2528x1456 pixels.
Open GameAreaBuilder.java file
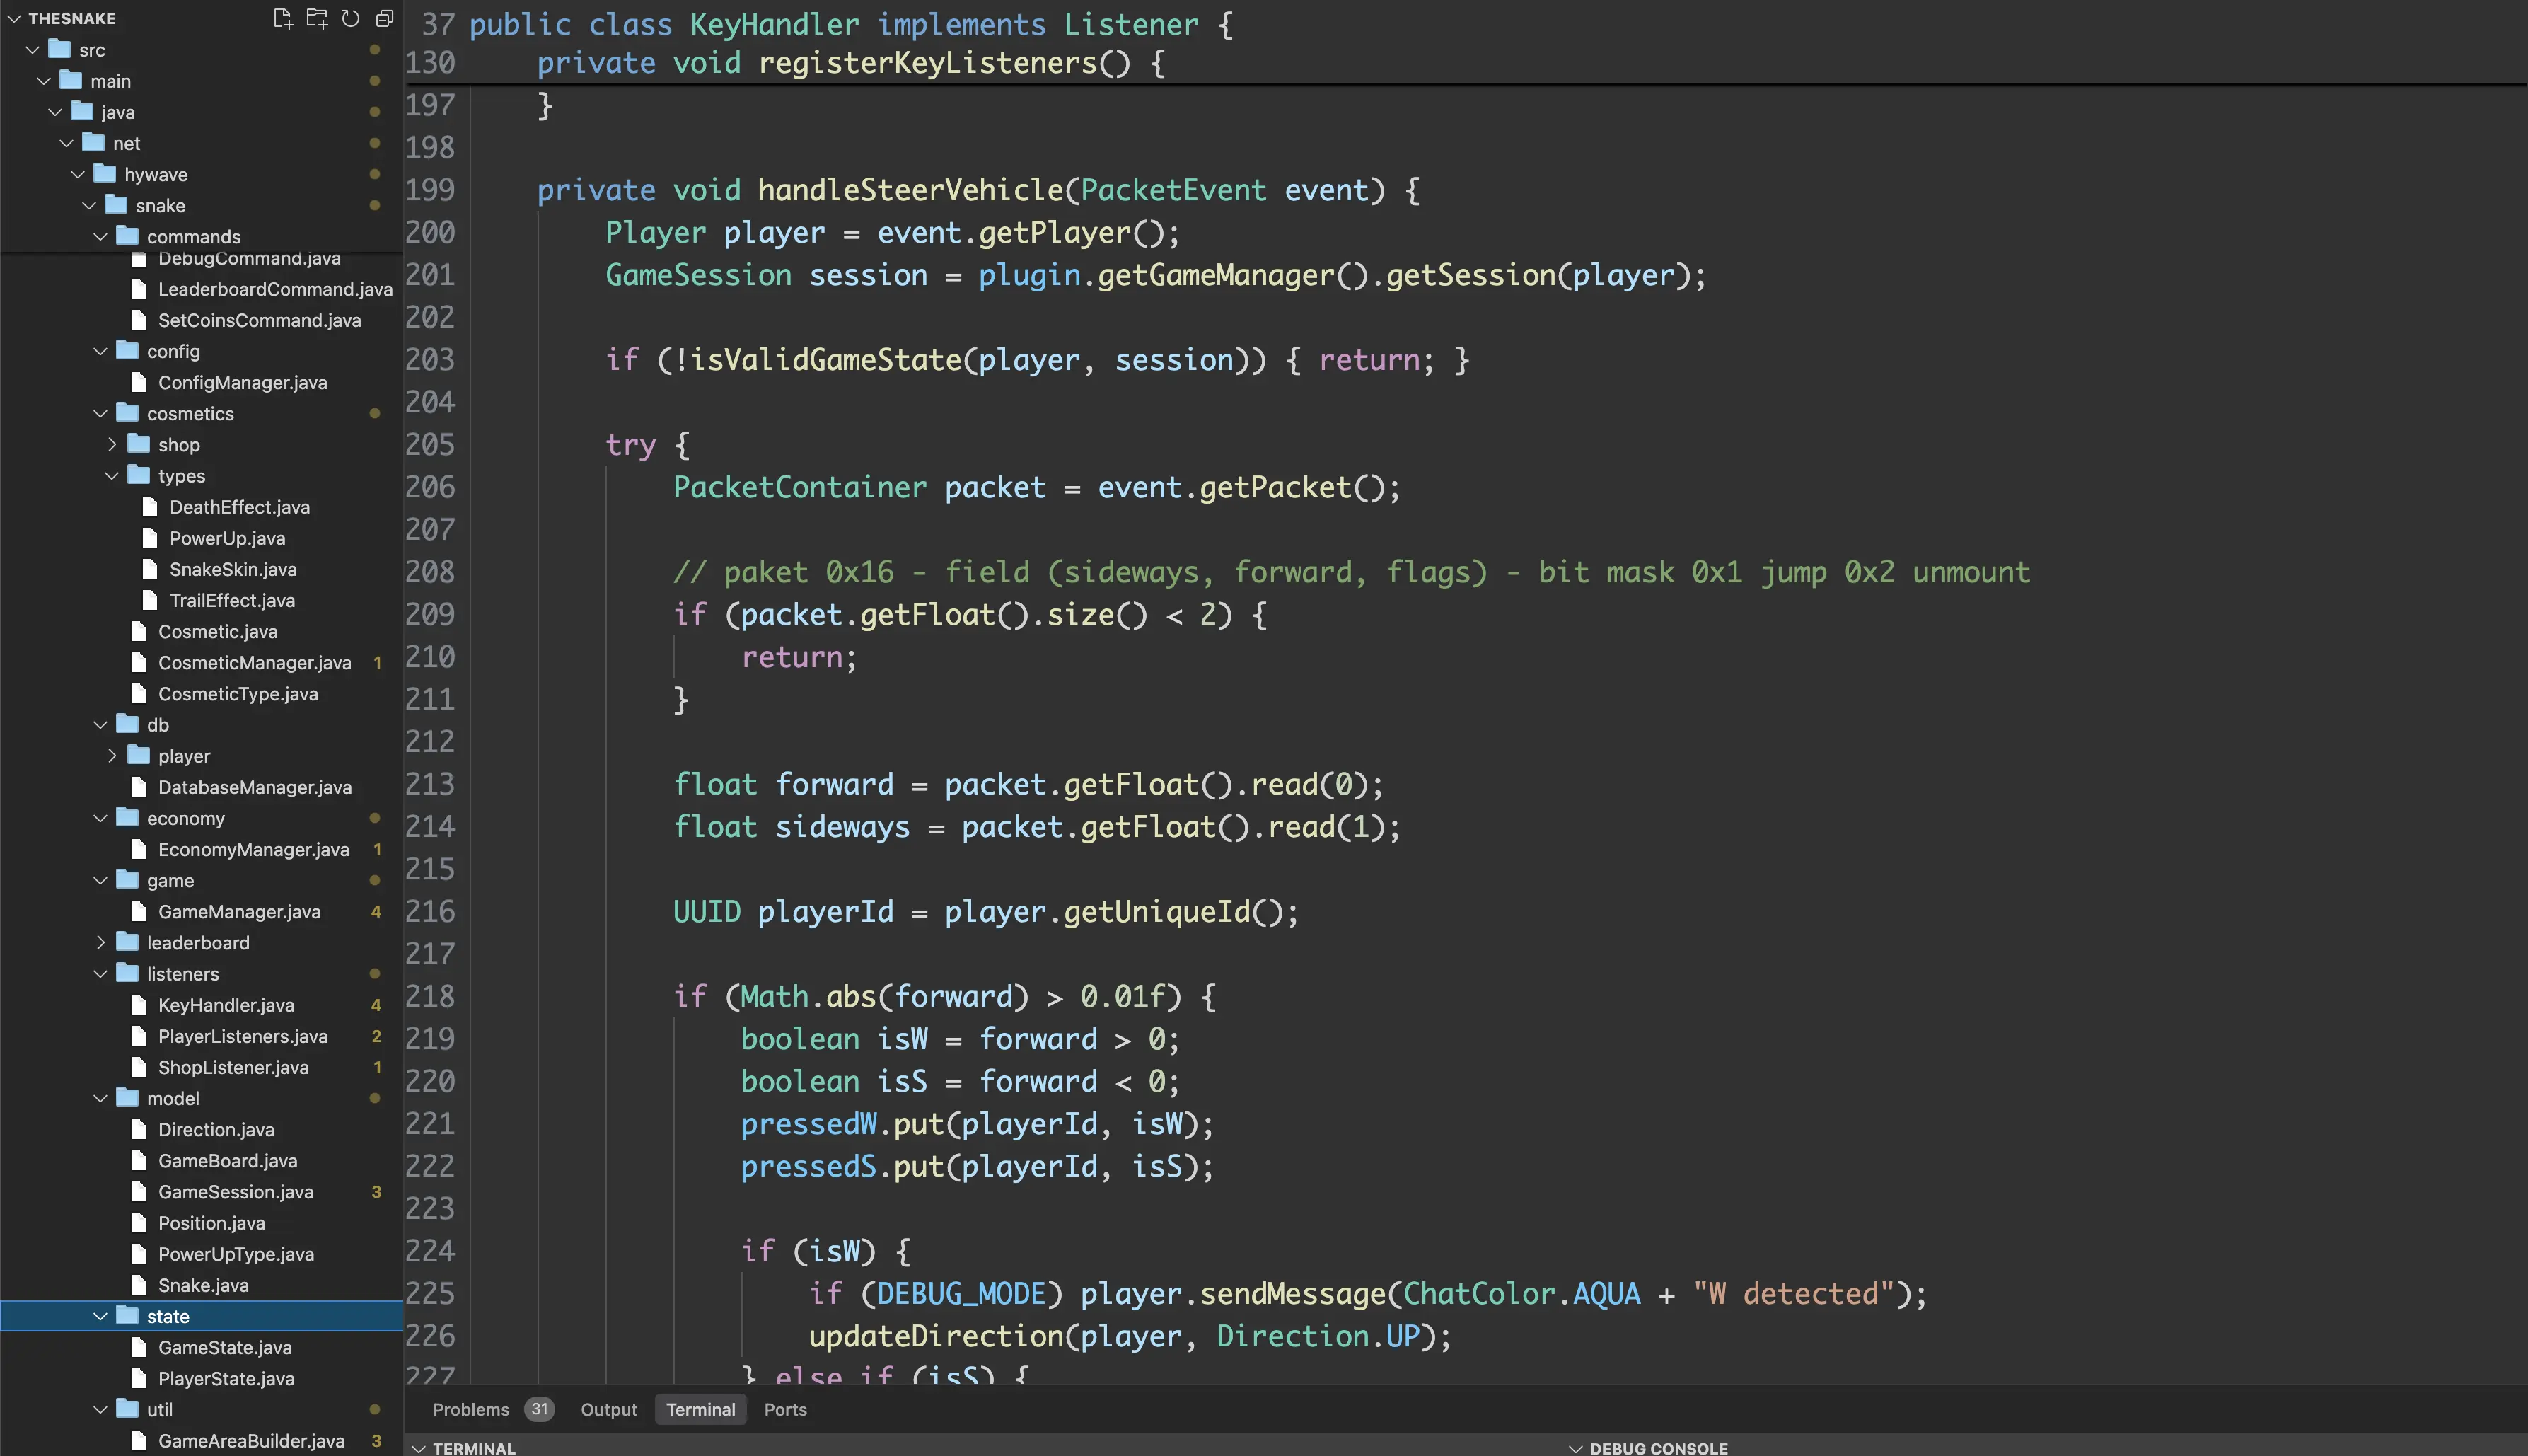[251, 1441]
